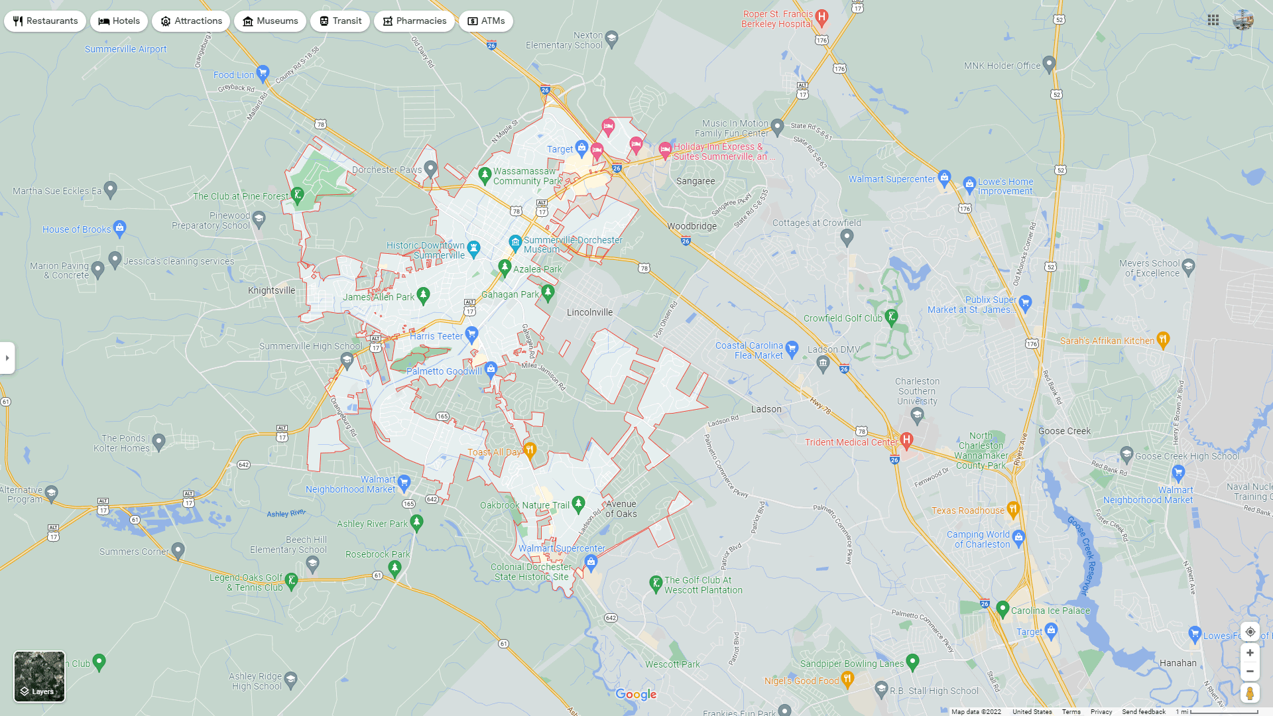The image size is (1273, 716).
Task: Select Charleston Southern University marker
Action: tap(917, 416)
